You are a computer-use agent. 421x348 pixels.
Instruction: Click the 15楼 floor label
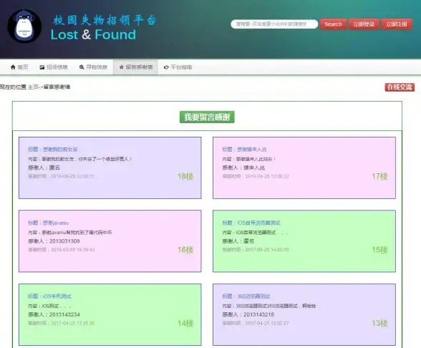[x=379, y=250]
